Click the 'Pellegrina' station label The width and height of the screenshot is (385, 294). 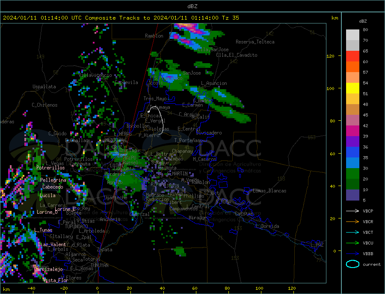tap(53, 180)
